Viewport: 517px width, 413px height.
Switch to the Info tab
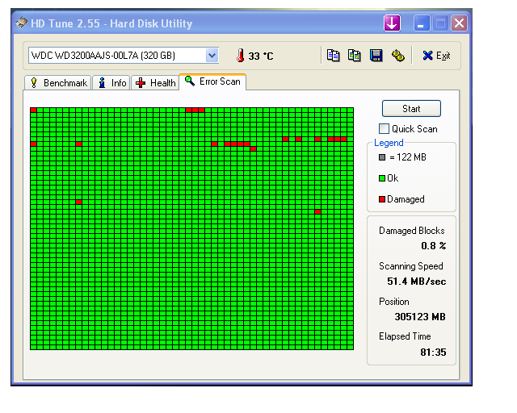coord(111,82)
